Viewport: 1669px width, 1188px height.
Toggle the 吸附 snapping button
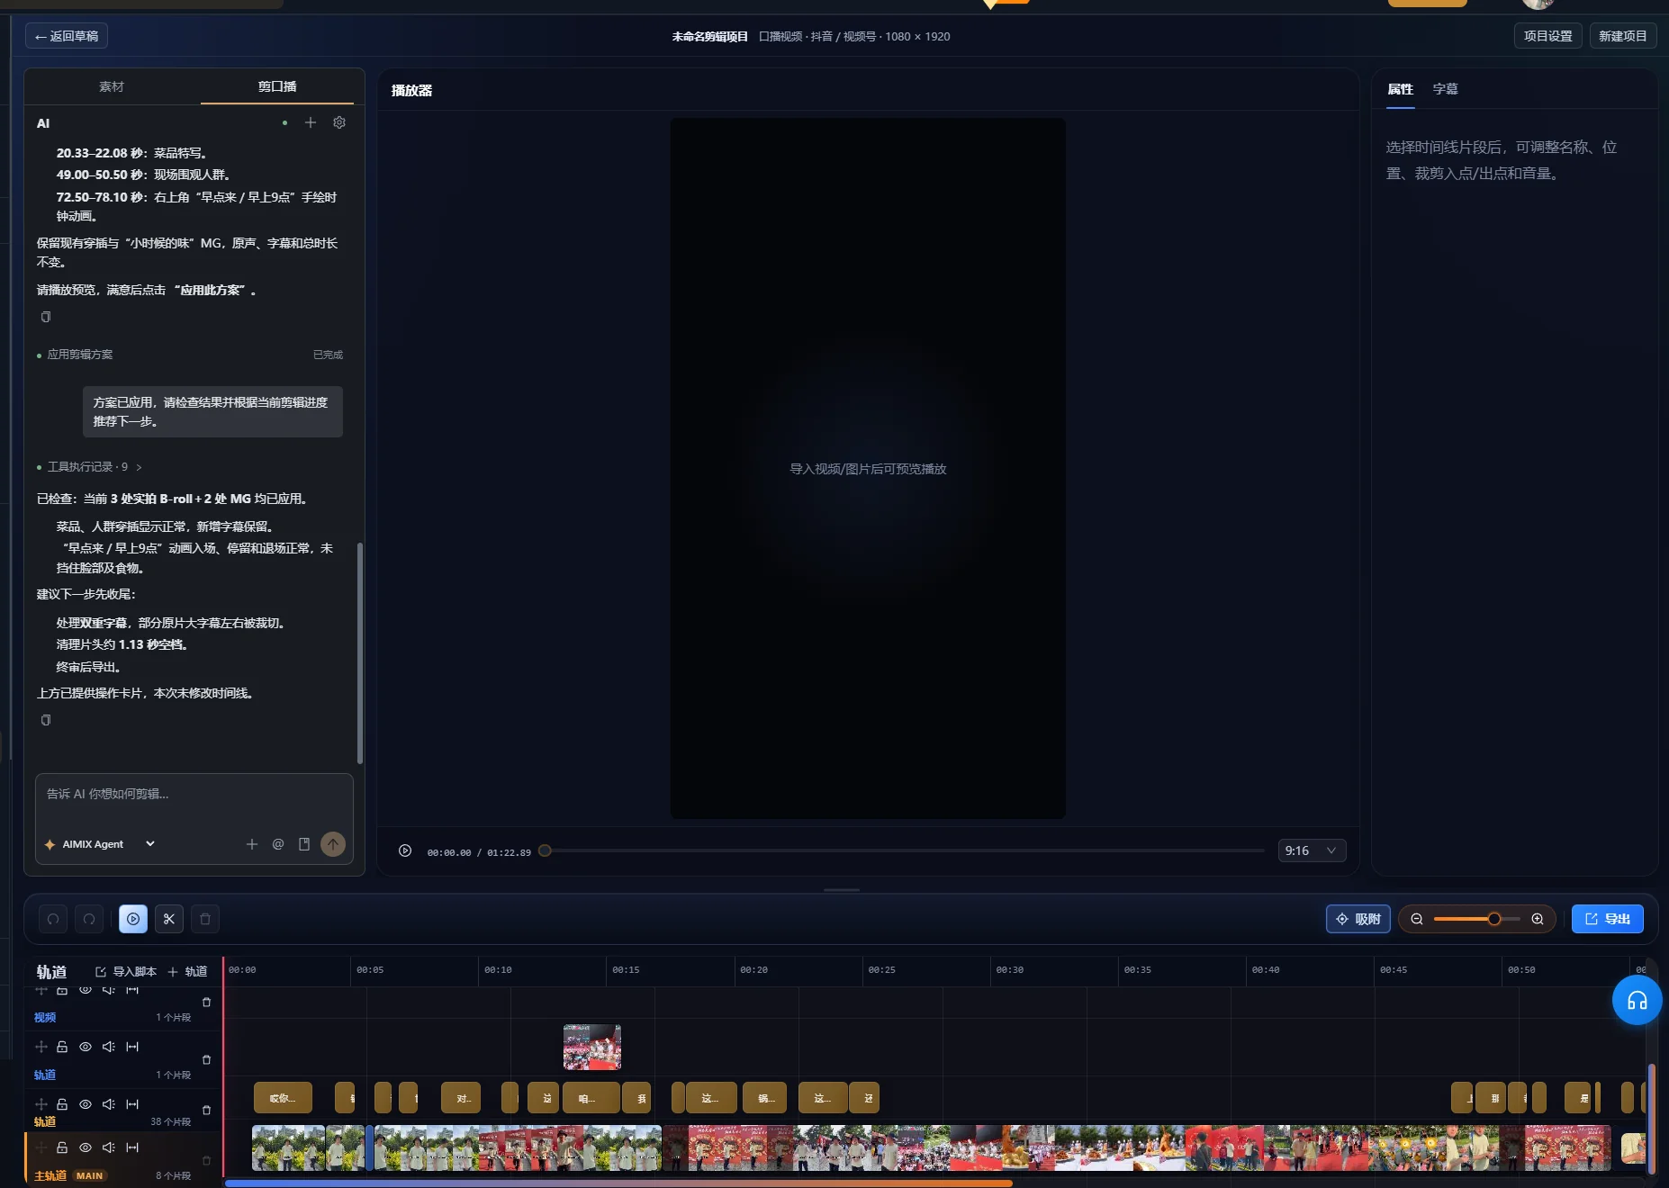1358,919
